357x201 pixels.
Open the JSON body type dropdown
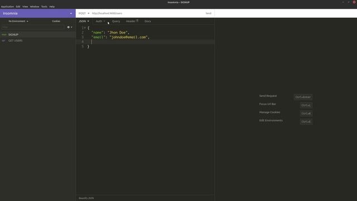coord(84,21)
